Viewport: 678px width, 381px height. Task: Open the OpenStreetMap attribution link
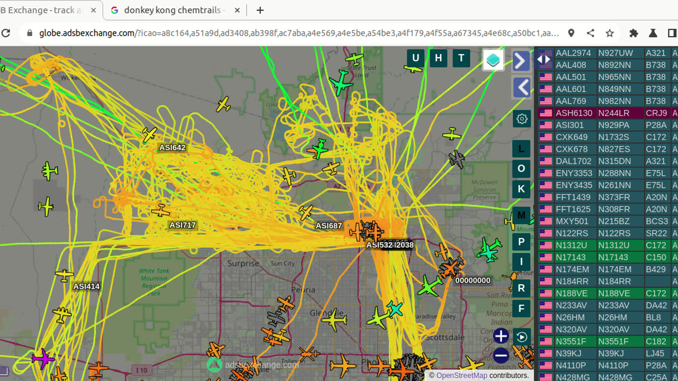point(461,375)
